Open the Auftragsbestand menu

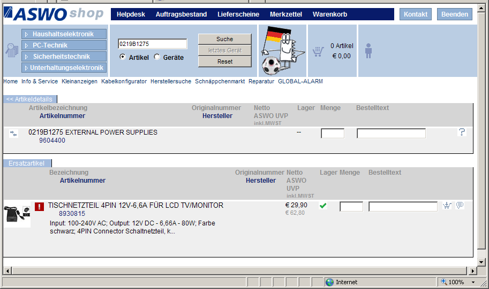[181, 14]
